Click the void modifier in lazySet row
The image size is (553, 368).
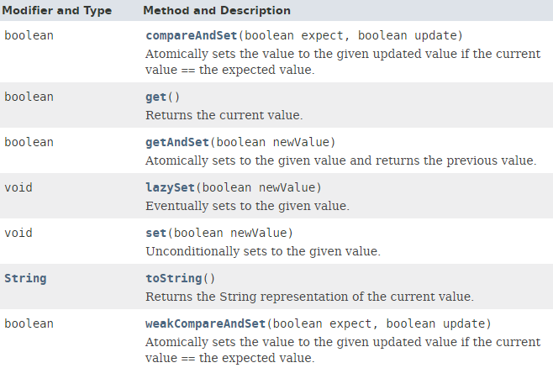[x=18, y=187]
